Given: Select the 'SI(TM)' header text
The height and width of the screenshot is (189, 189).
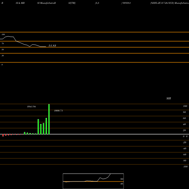Looking at the screenshot, I should (x=72, y=3).
